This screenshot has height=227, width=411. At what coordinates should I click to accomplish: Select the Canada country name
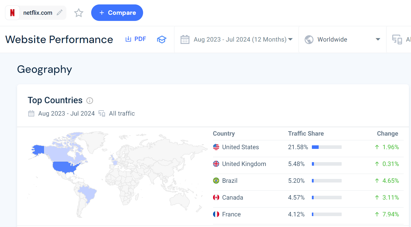(232, 198)
